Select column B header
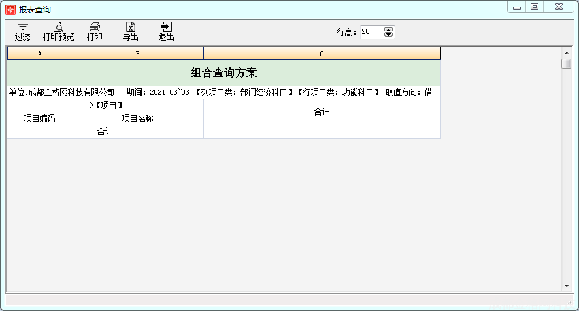The width and height of the screenshot is (579, 311). [x=138, y=54]
